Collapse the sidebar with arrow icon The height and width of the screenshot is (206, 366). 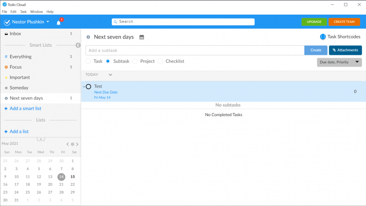tap(78, 45)
